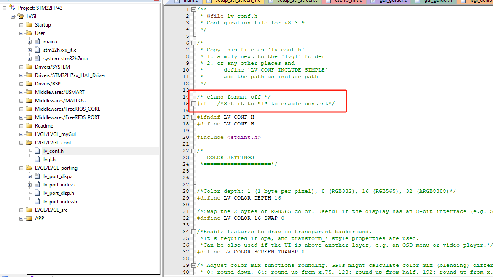Click the Drivers/BSP folder icon
The height and width of the screenshot is (277, 493).
click(x=29, y=83)
